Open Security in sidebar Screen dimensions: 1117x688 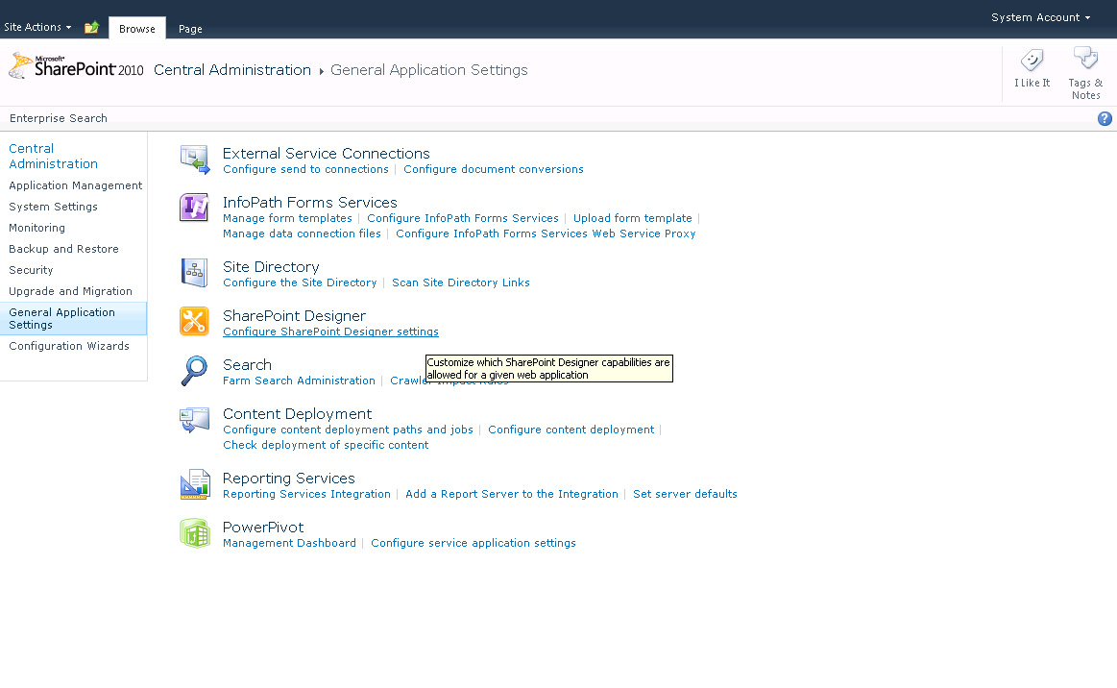click(x=31, y=270)
